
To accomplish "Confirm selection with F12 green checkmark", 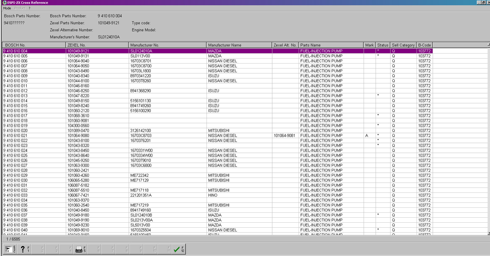I will point(178,249).
